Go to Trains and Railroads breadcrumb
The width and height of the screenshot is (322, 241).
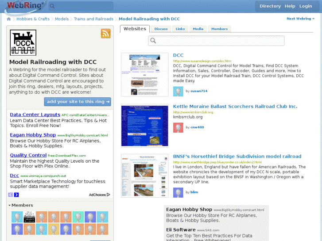[93, 19]
